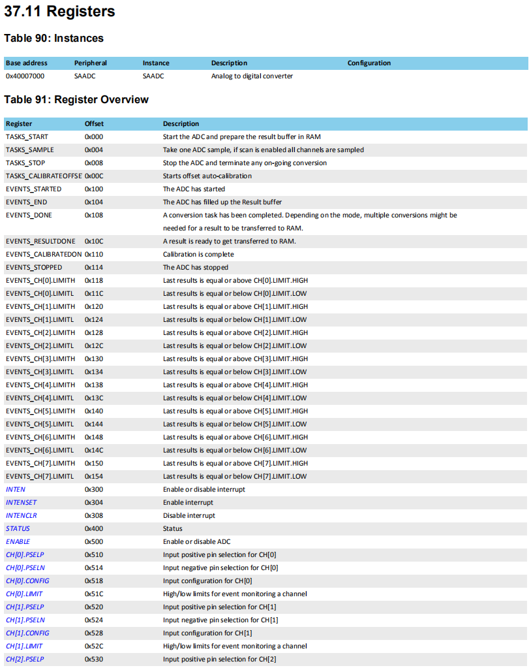Click the offset value 0x11C

point(94,294)
